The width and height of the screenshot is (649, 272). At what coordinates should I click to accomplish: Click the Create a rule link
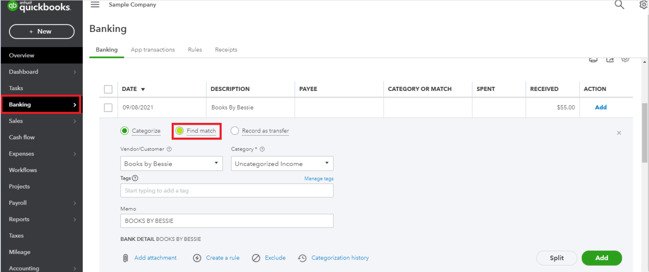coord(223,258)
